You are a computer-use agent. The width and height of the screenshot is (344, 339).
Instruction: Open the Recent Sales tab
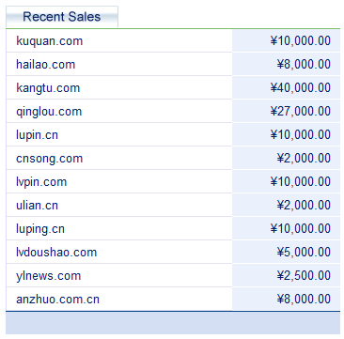coord(62,16)
